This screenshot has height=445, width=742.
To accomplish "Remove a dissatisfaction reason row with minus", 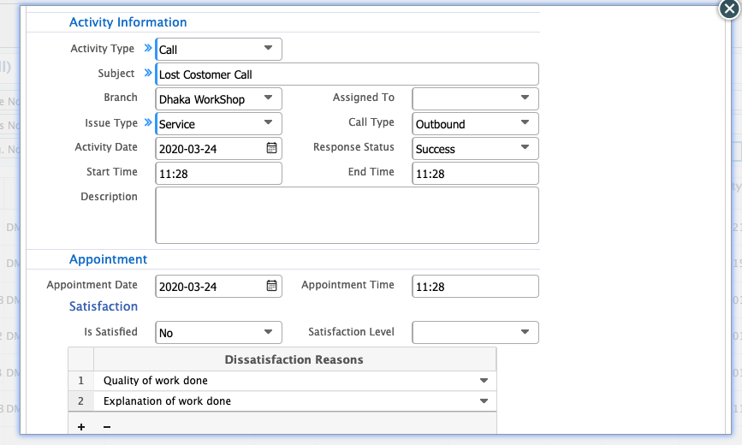I will click(107, 427).
